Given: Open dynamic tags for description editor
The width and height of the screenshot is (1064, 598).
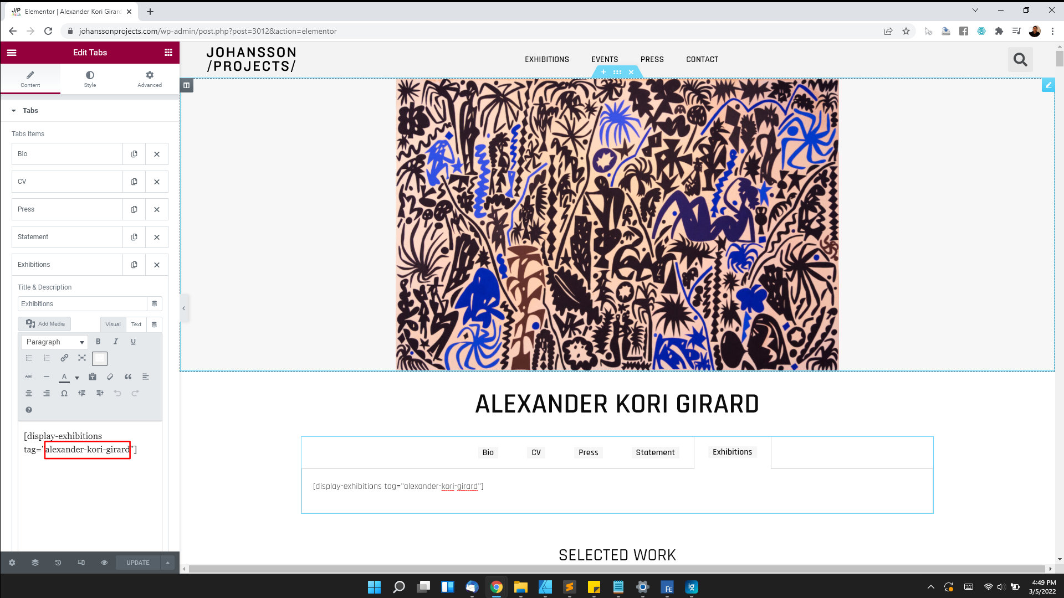Looking at the screenshot, I should (x=155, y=324).
